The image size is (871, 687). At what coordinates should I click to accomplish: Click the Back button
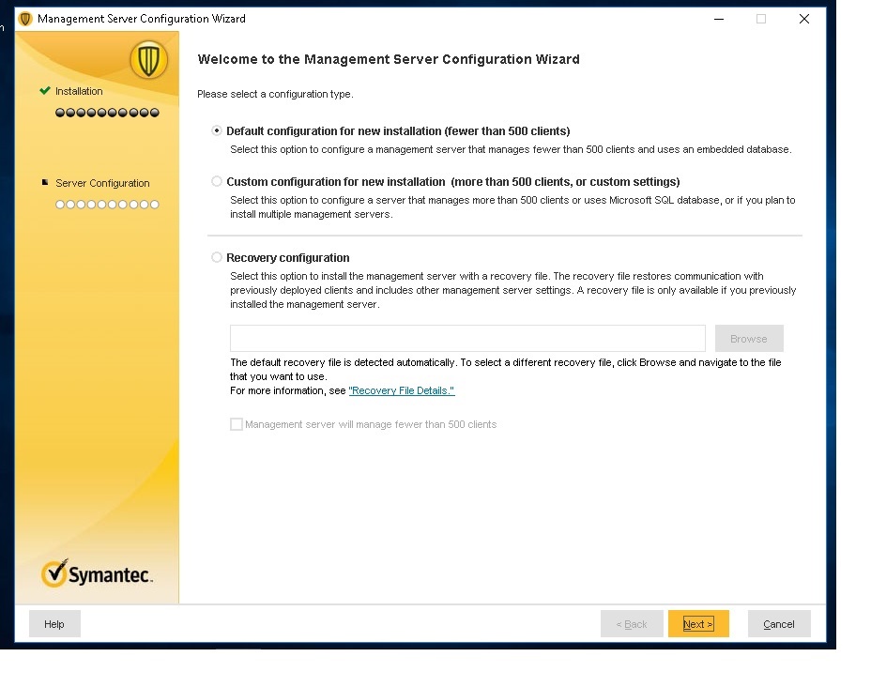click(632, 624)
